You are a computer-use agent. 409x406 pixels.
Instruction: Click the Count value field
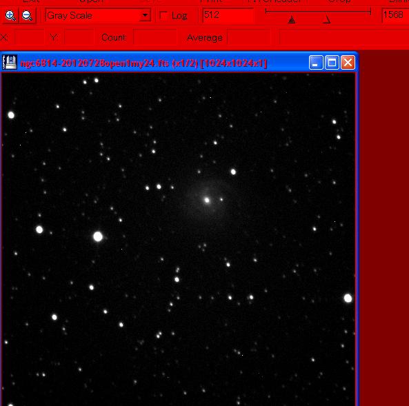pyautogui.click(x=155, y=38)
